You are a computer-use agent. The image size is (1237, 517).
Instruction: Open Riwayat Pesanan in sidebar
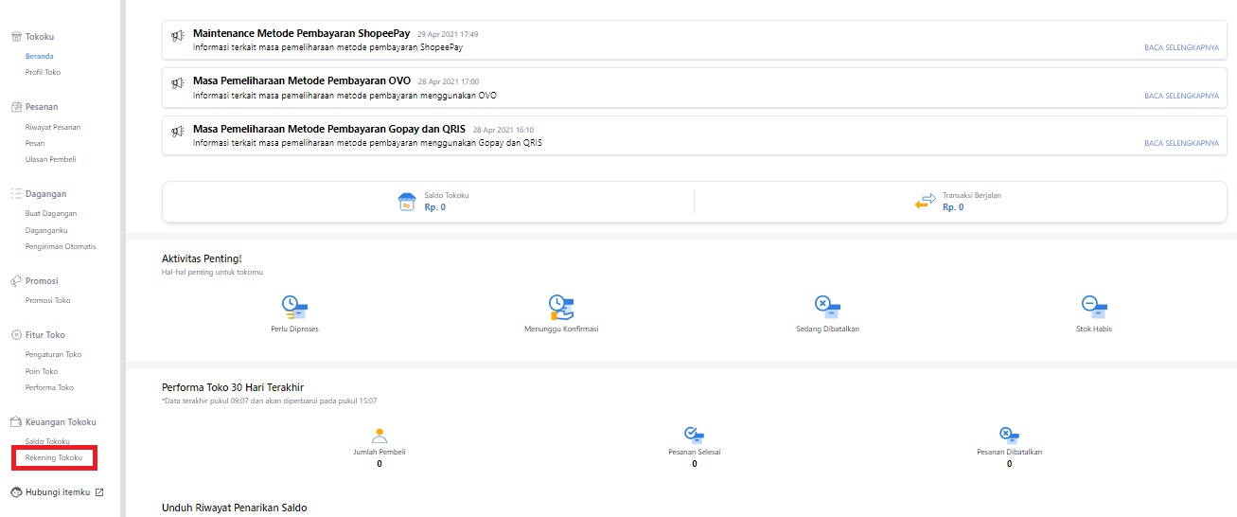52,127
